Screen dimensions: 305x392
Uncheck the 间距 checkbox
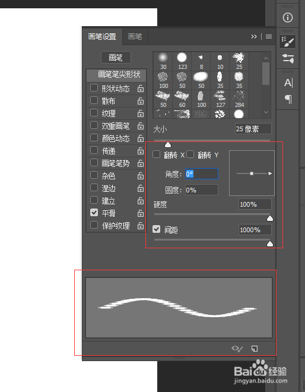pos(157,229)
